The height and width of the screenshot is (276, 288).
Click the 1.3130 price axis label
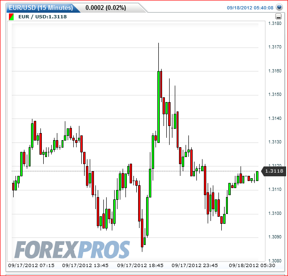click(x=275, y=142)
